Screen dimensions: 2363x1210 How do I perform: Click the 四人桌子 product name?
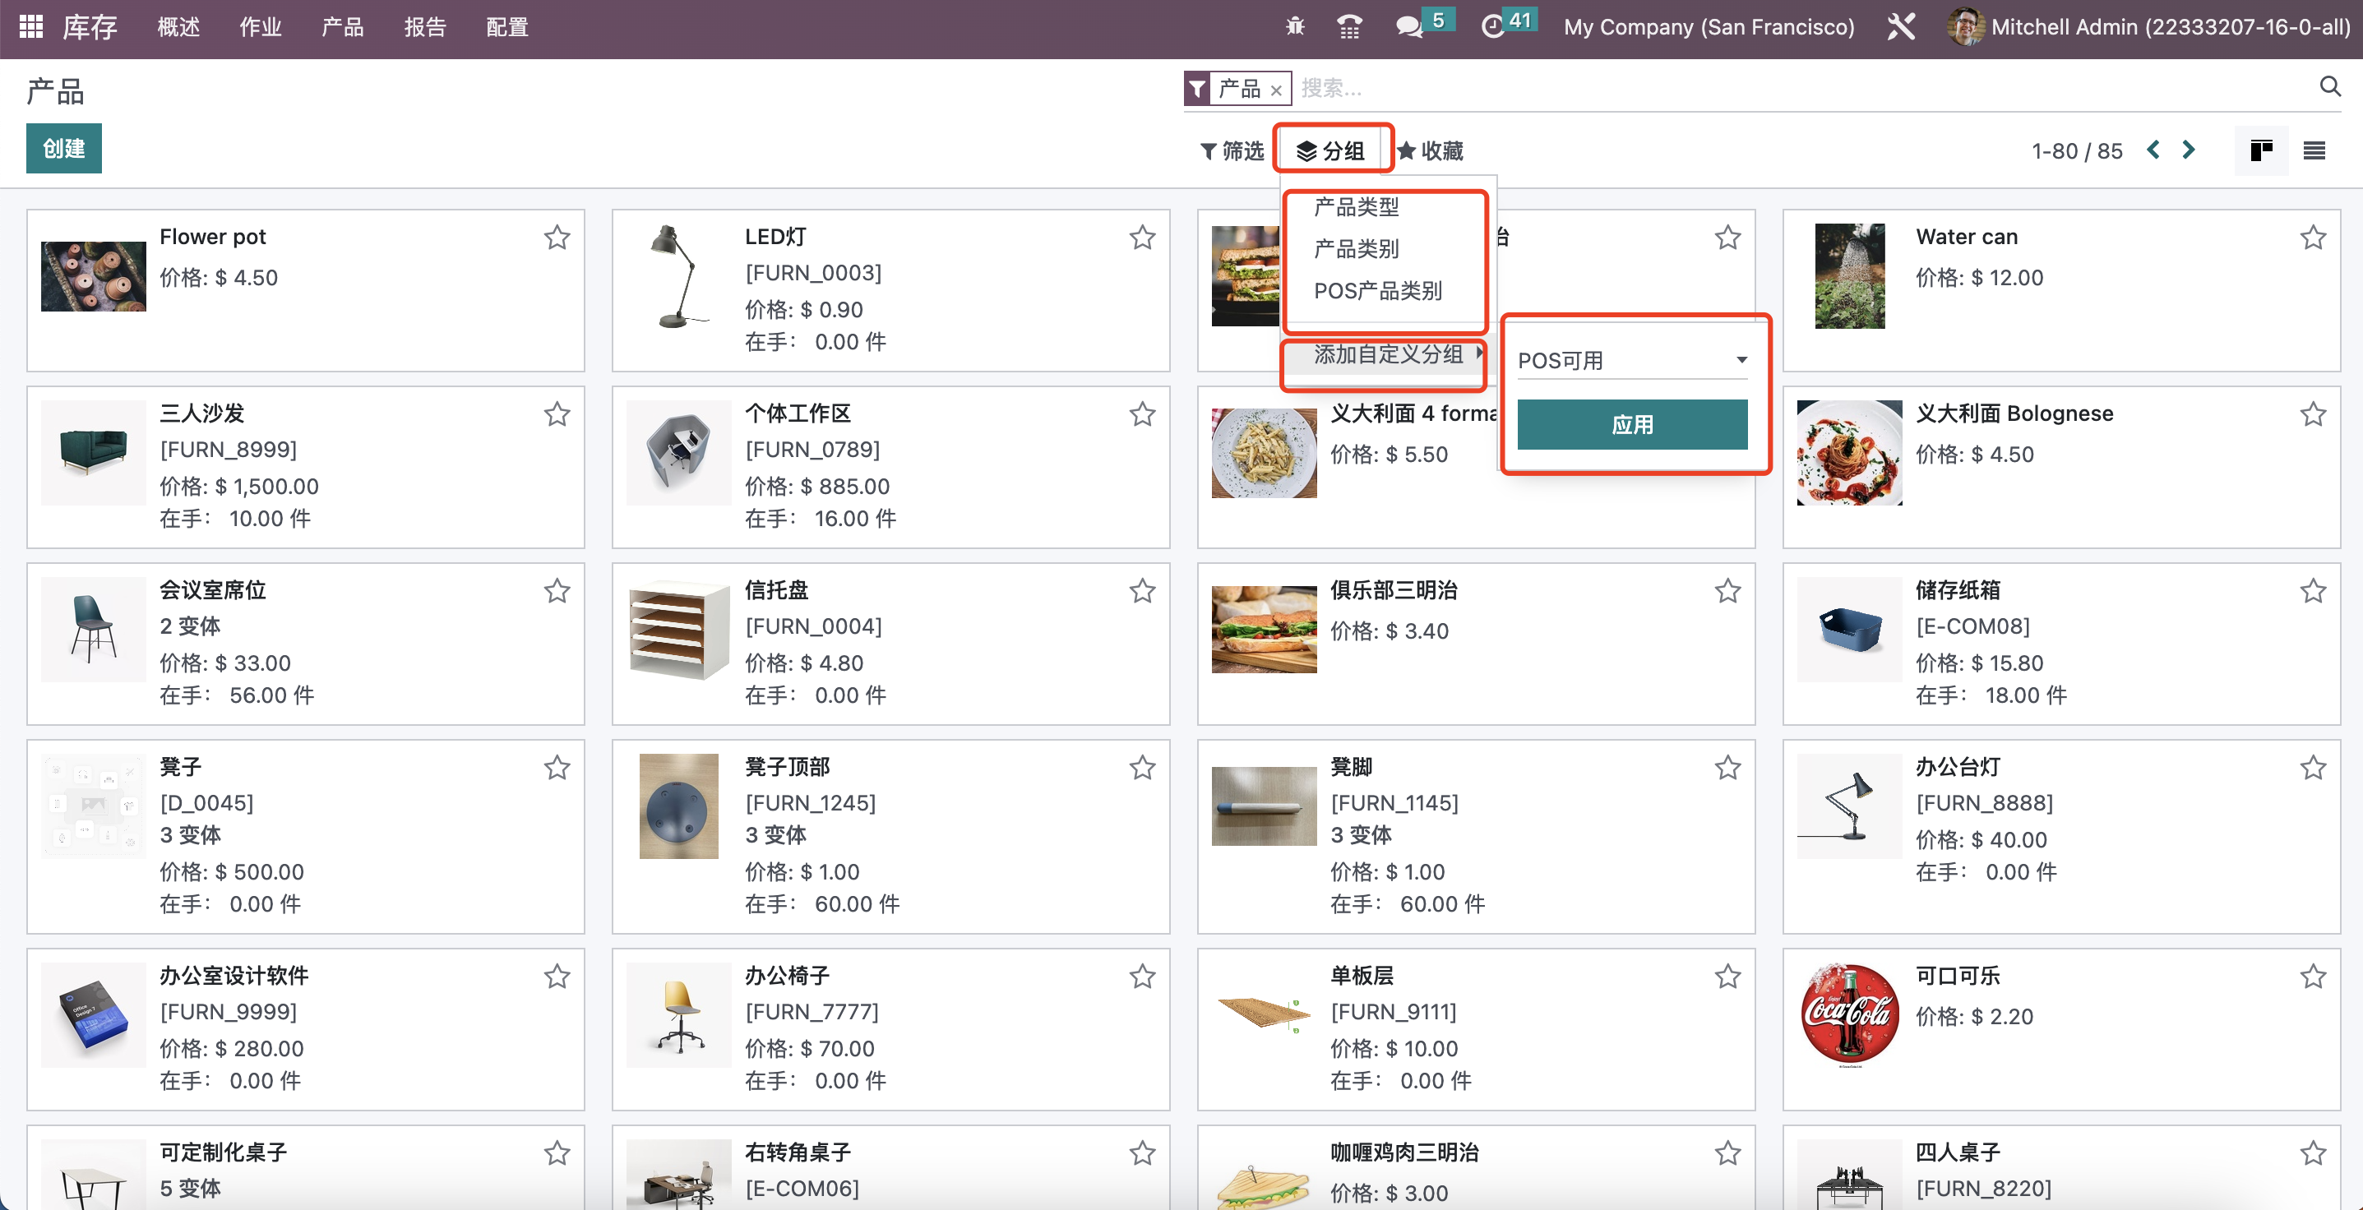pyautogui.click(x=1958, y=1152)
